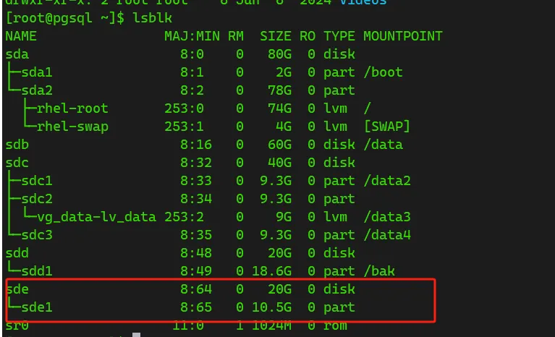Click the TYPE column header
Image resolution: width=555 pixels, height=337 pixels.
(339, 36)
